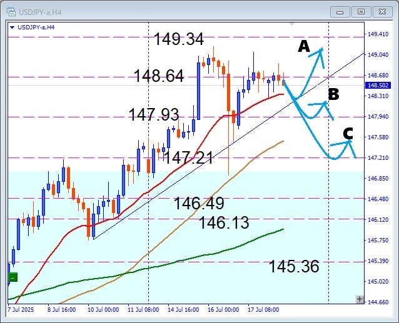Click the 149.410 price scale value

(378, 34)
